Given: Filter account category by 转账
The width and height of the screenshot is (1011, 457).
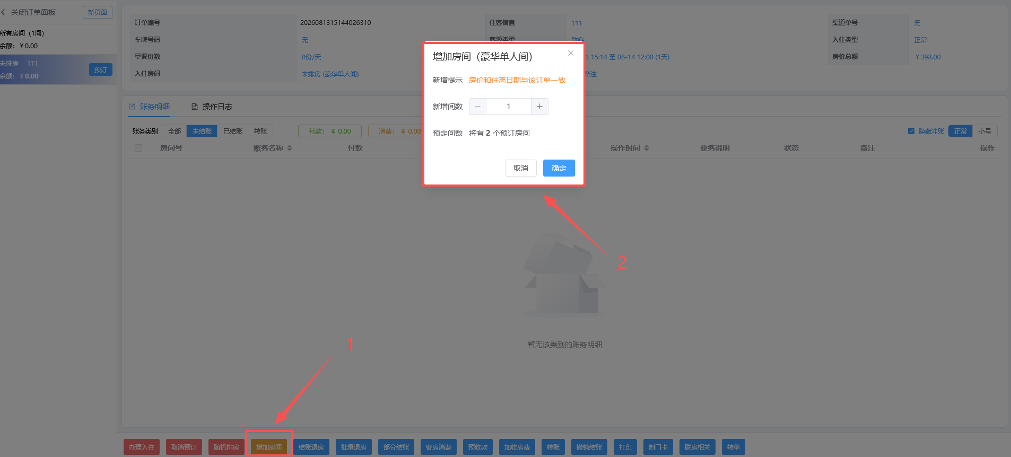Looking at the screenshot, I should coord(260,131).
